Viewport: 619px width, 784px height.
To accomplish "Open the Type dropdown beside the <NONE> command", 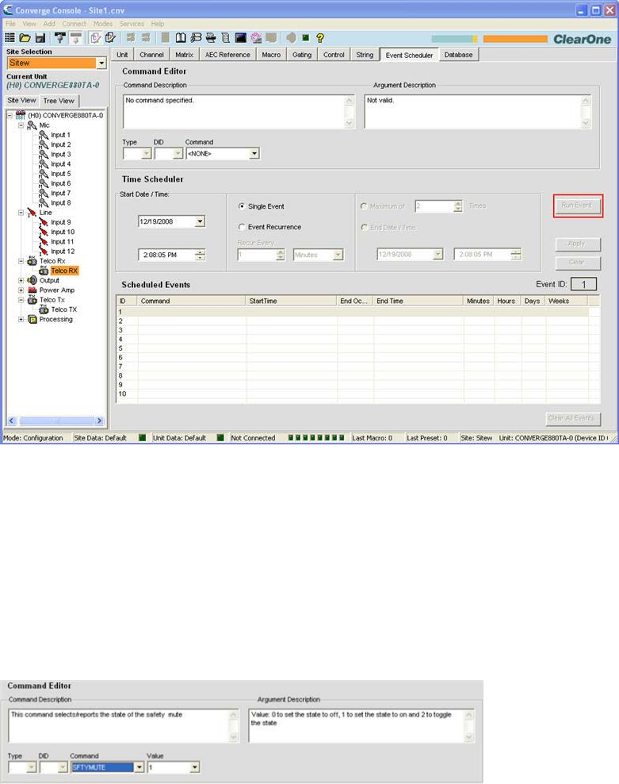I will click(x=147, y=153).
